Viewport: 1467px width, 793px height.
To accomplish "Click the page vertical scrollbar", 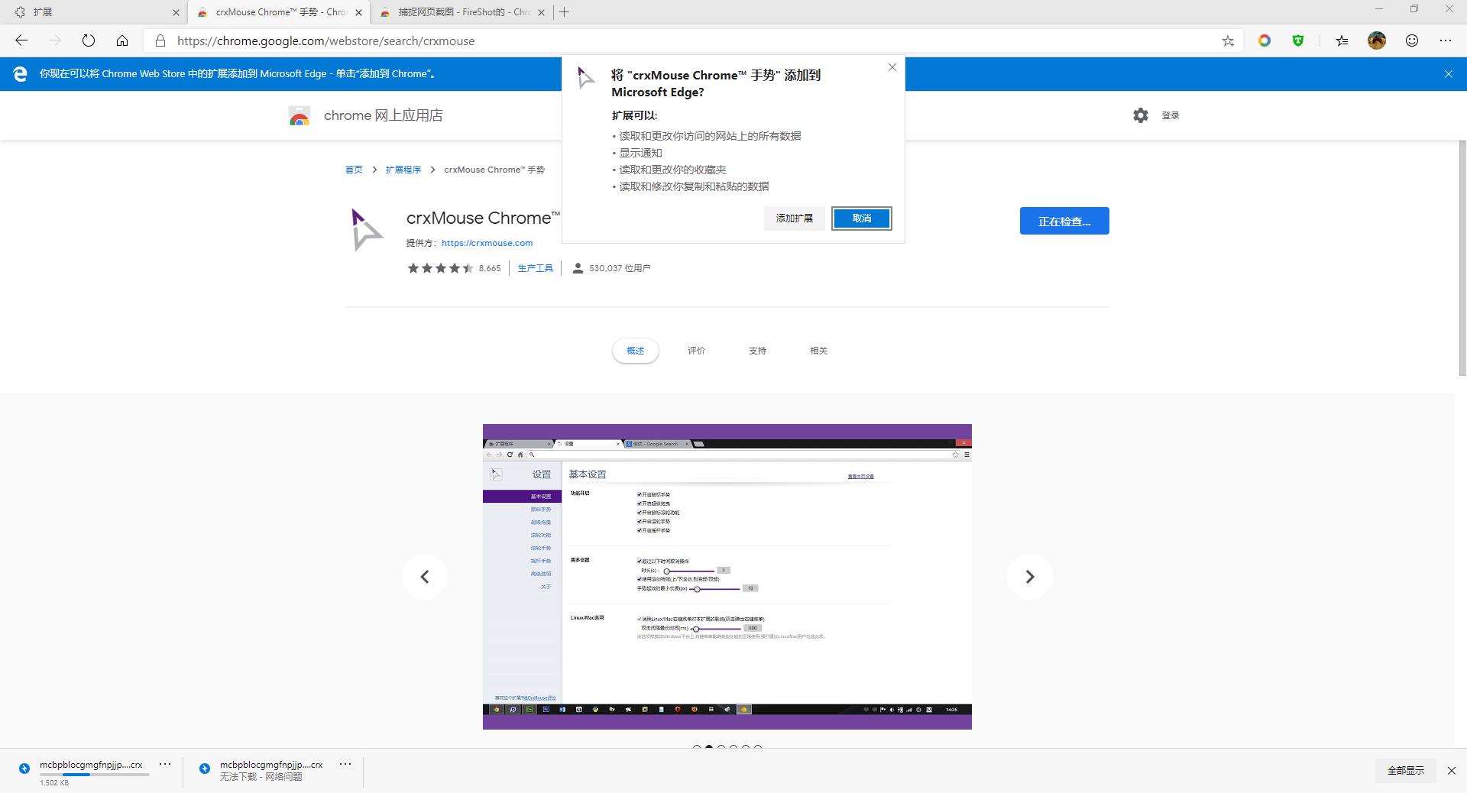I will 1462,258.
